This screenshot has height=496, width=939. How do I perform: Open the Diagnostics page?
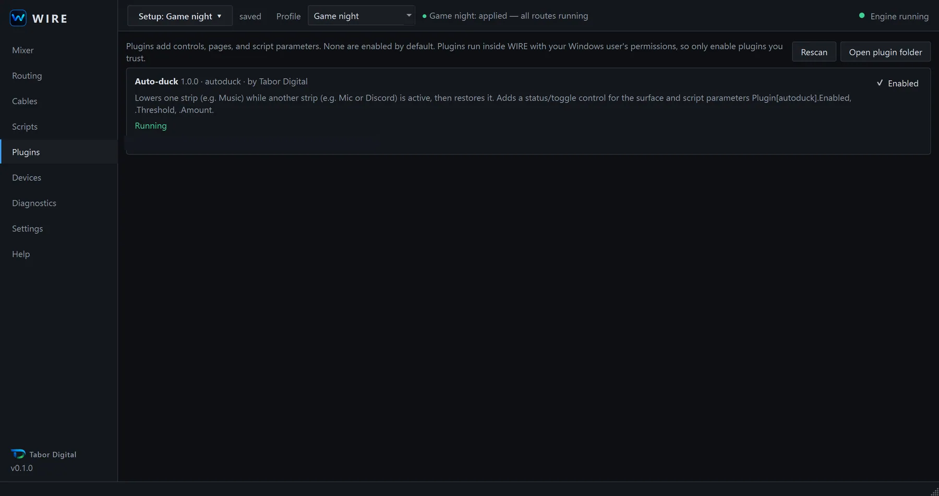[59, 203]
